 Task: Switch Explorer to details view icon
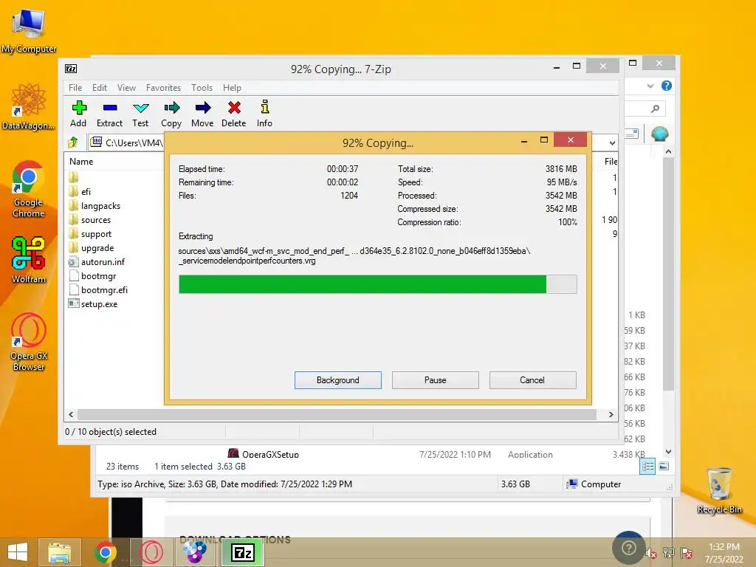pos(647,467)
